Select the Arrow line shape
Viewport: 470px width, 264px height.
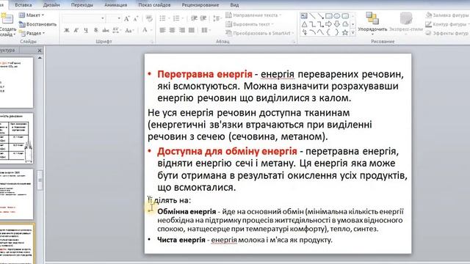coord(320,16)
